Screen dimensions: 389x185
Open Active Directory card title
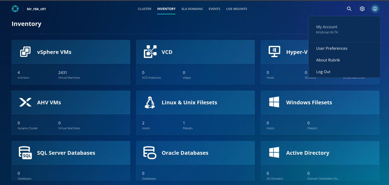pos(308,153)
